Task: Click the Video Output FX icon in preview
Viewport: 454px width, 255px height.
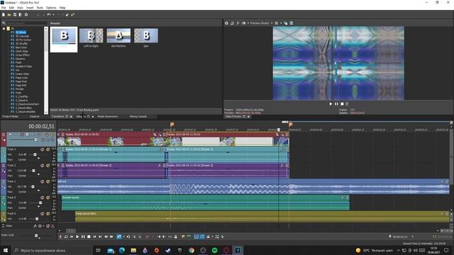Action: (x=238, y=23)
